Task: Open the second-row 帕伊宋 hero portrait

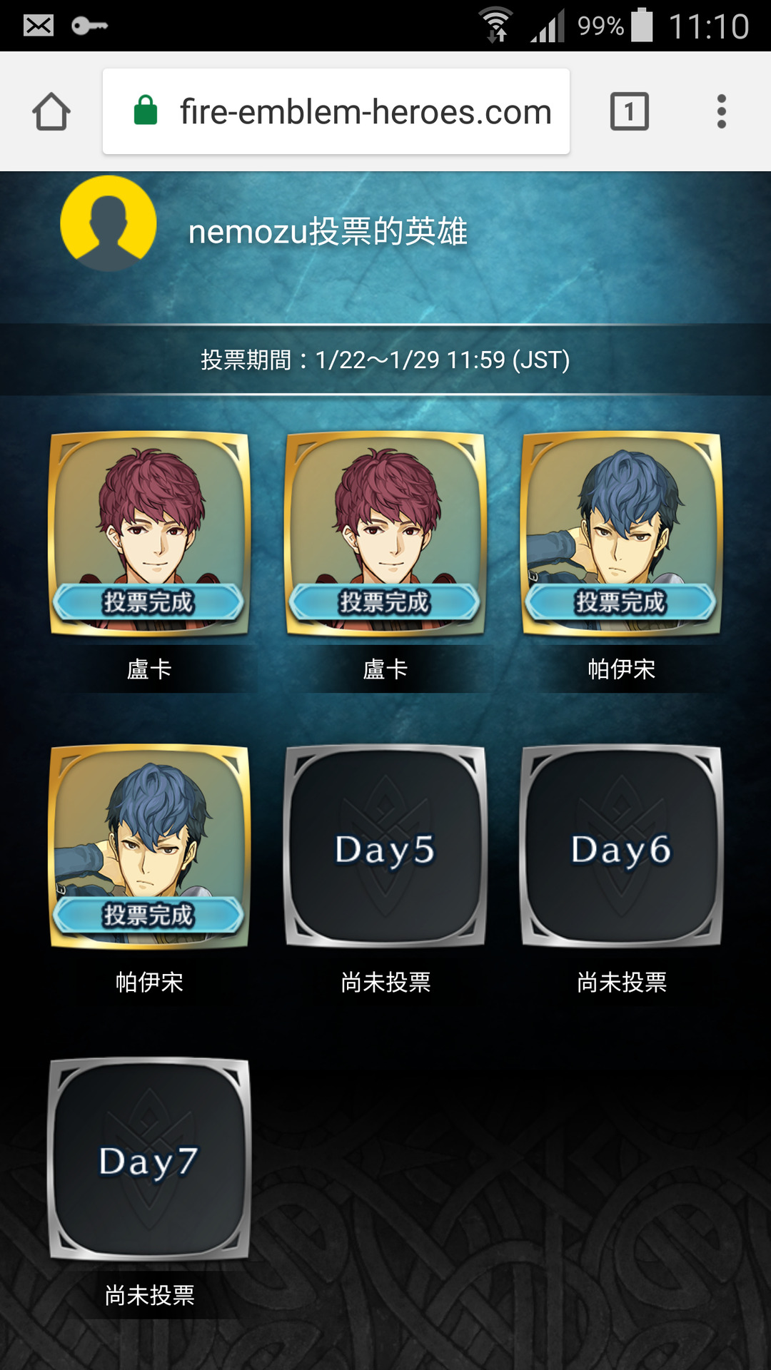Action: (x=149, y=846)
